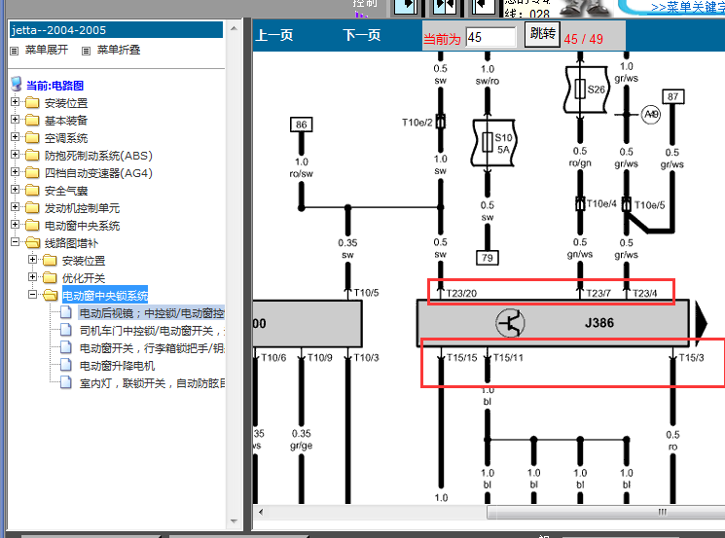Collapse the 线路图增补 folder
The height and width of the screenshot is (538, 725).
point(15,241)
